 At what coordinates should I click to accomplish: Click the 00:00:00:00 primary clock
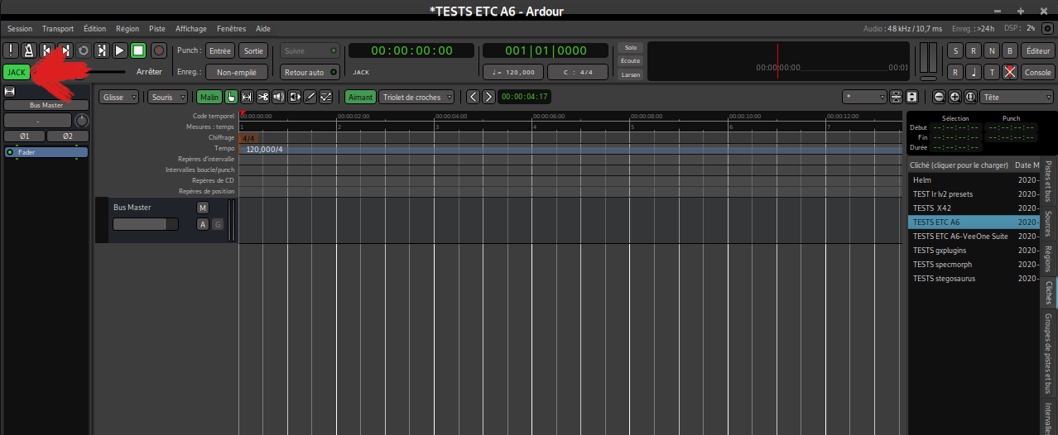pyautogui.click(x=411, y=50)
